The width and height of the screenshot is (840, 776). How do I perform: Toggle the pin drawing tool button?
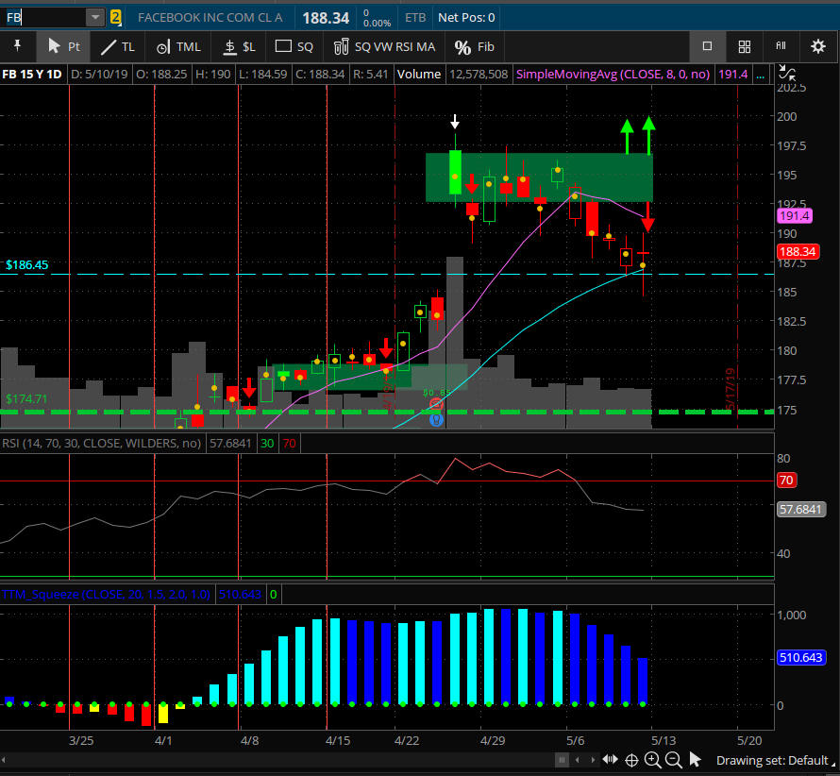click(17, 46)
